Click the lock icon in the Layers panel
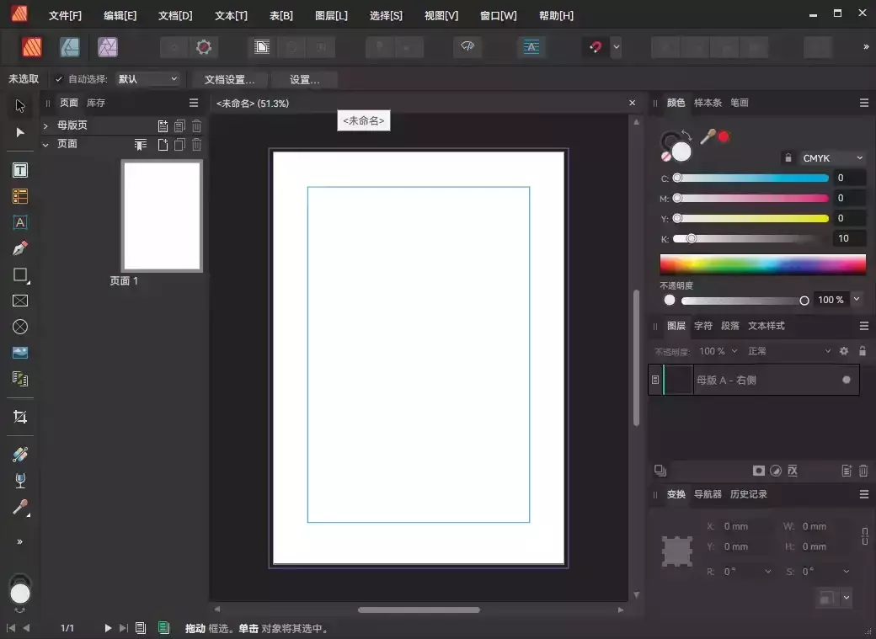Image resolution: width=876 pixels, height=639 pixels. 863,351
